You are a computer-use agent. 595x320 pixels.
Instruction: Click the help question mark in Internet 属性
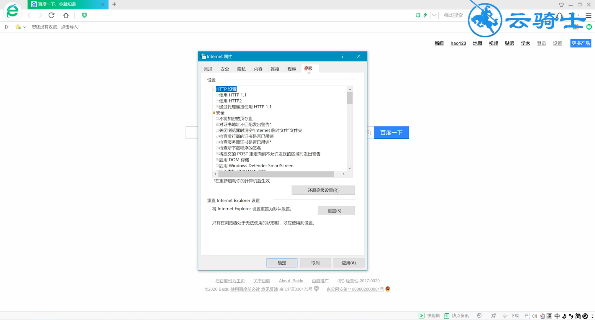click(x=342, y=56)
